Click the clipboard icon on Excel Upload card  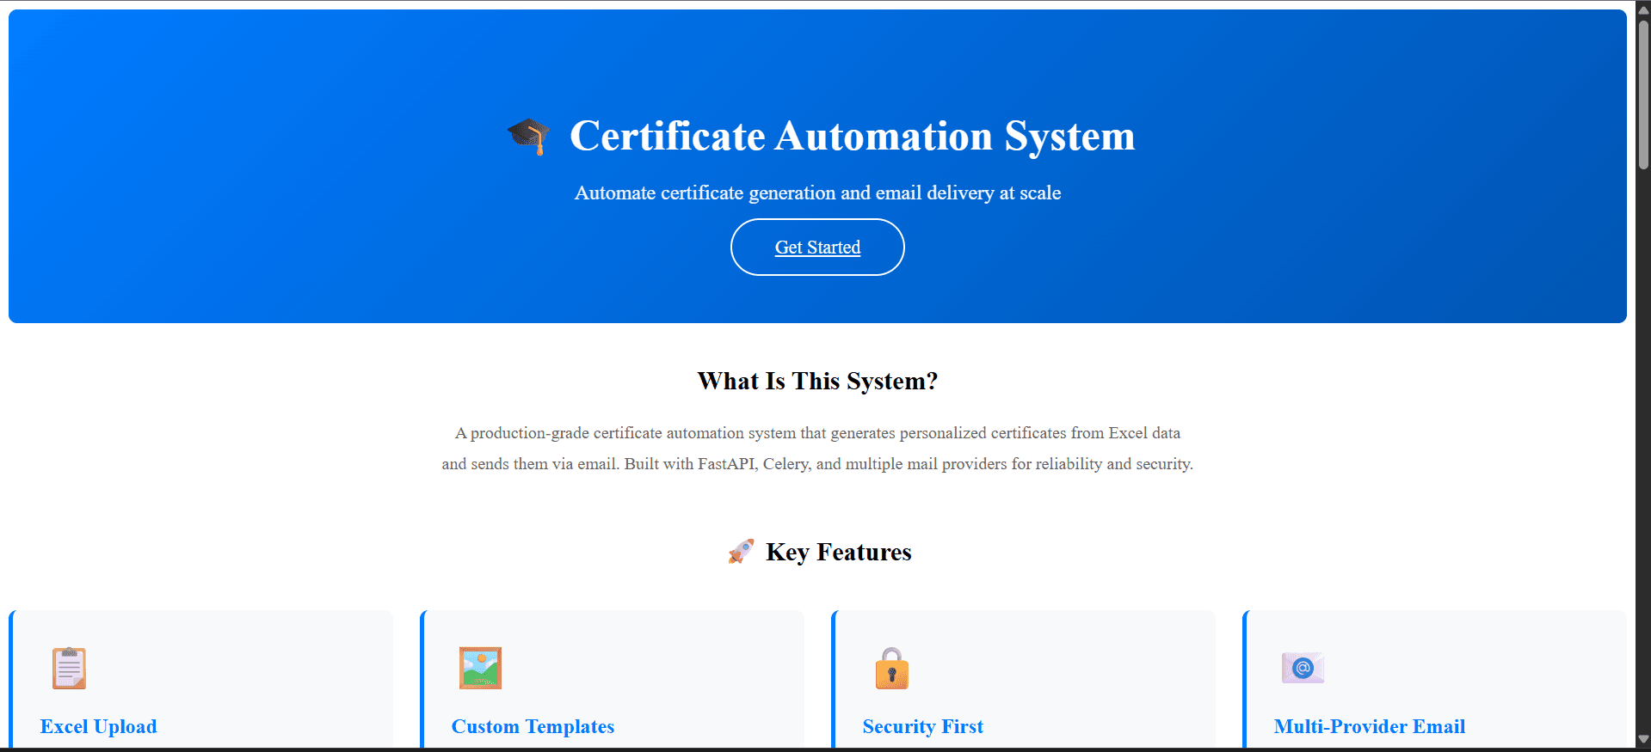click(69, 668)
